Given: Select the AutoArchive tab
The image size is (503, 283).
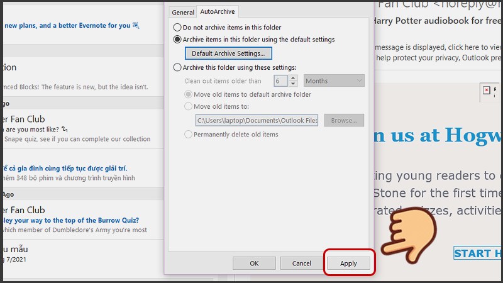Looking at the screenshot, I should 218,11.
